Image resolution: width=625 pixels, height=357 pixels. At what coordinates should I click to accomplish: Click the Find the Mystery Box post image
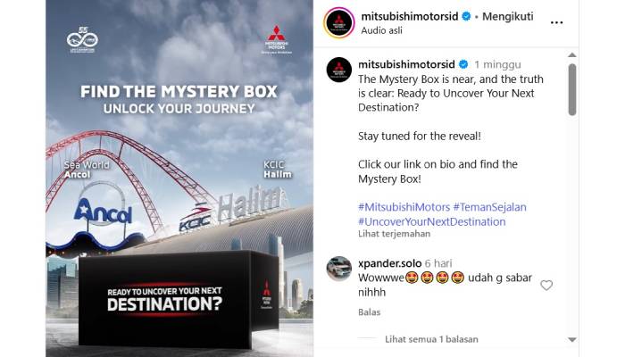point(179,178)
